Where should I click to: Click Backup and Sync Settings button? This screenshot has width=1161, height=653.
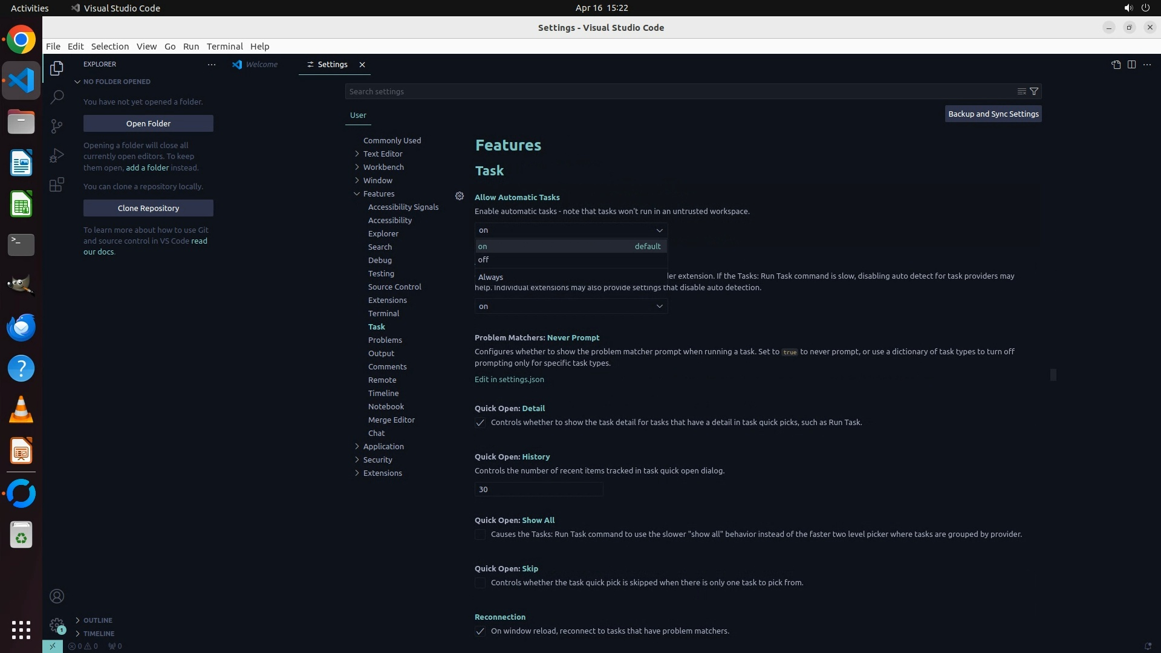tap(993, 114)
